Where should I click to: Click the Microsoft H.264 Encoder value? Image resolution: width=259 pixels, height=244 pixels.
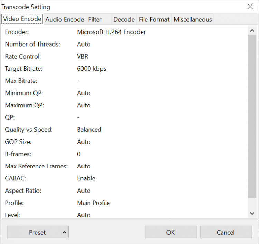(111, 32)
